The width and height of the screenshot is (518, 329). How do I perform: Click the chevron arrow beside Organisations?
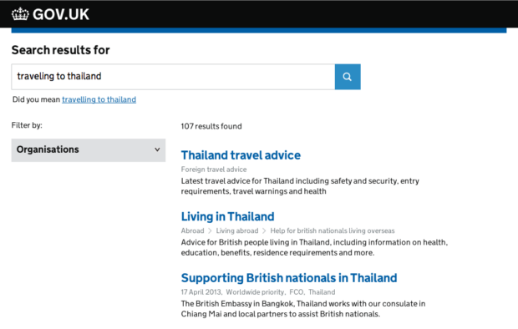tap(157, 149)
